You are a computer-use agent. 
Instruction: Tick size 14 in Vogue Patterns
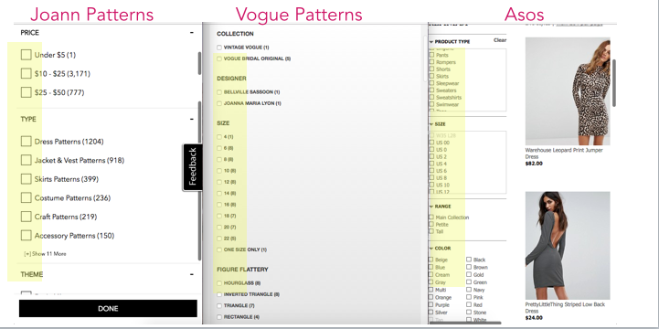pos(219,193)
